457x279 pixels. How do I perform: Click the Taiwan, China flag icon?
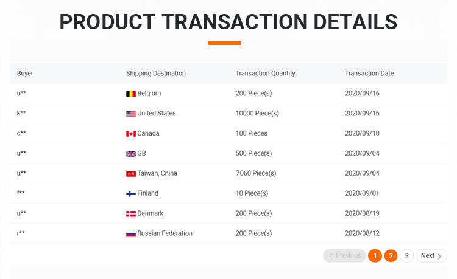pyautogui.click(x=130, y=174)
